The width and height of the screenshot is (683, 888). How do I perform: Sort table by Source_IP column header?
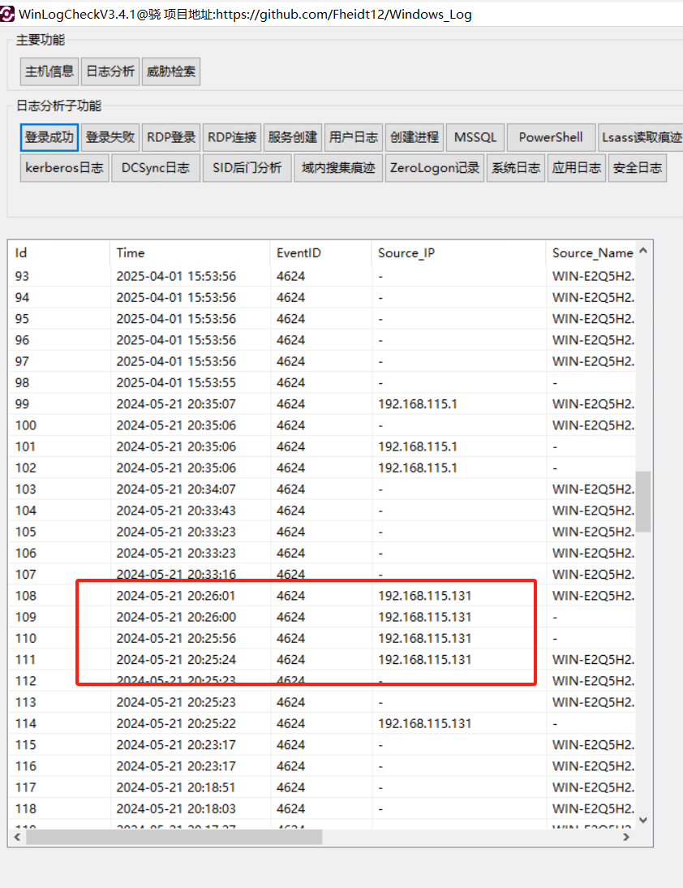click(459, 253)
